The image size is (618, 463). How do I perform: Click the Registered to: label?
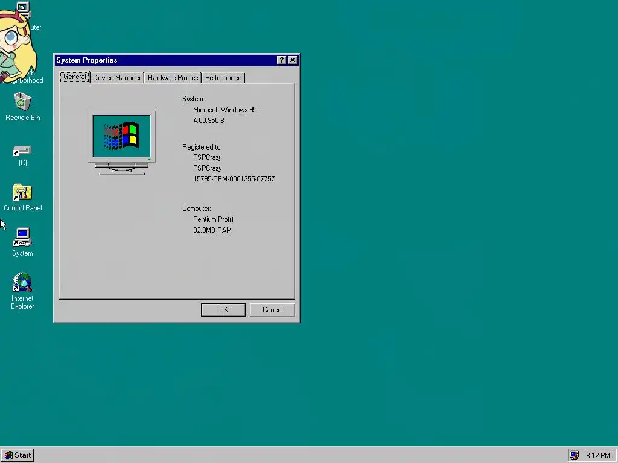click(202, 147)
